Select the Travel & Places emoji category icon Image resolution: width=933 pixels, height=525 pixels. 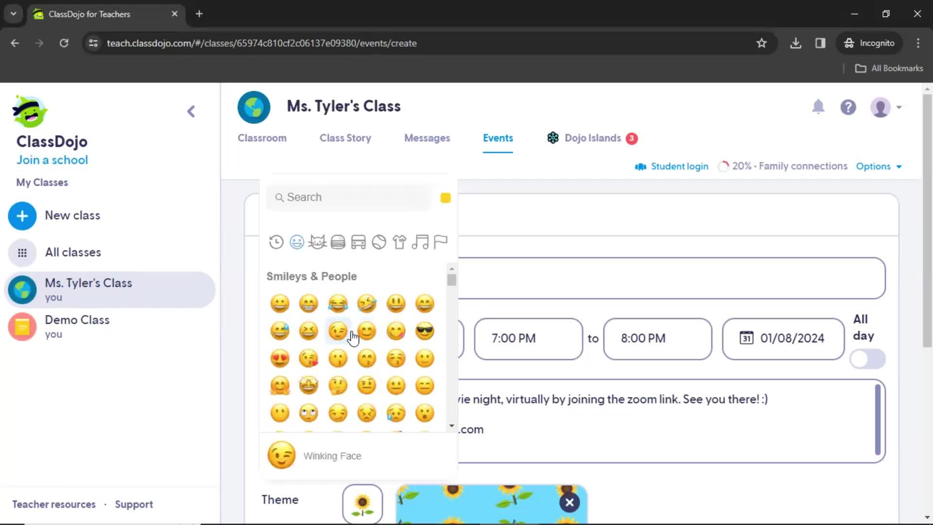pyautogui.click(x=359, y=242)
